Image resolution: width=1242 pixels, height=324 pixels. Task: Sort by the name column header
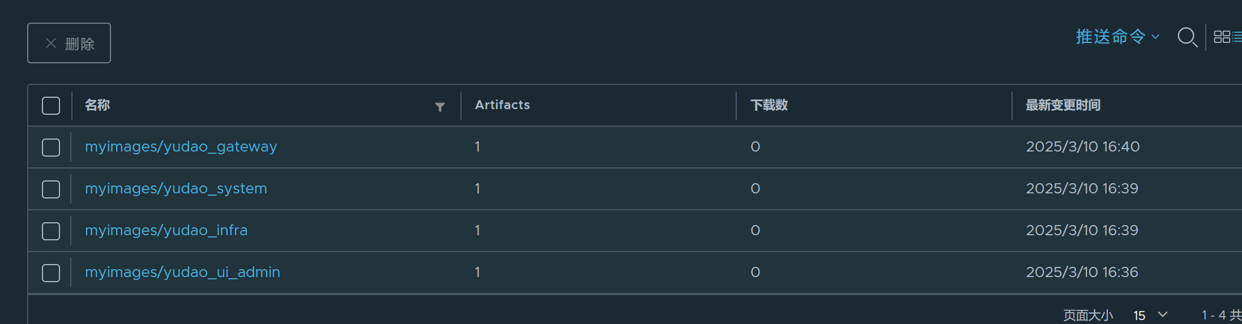(97, 105)
